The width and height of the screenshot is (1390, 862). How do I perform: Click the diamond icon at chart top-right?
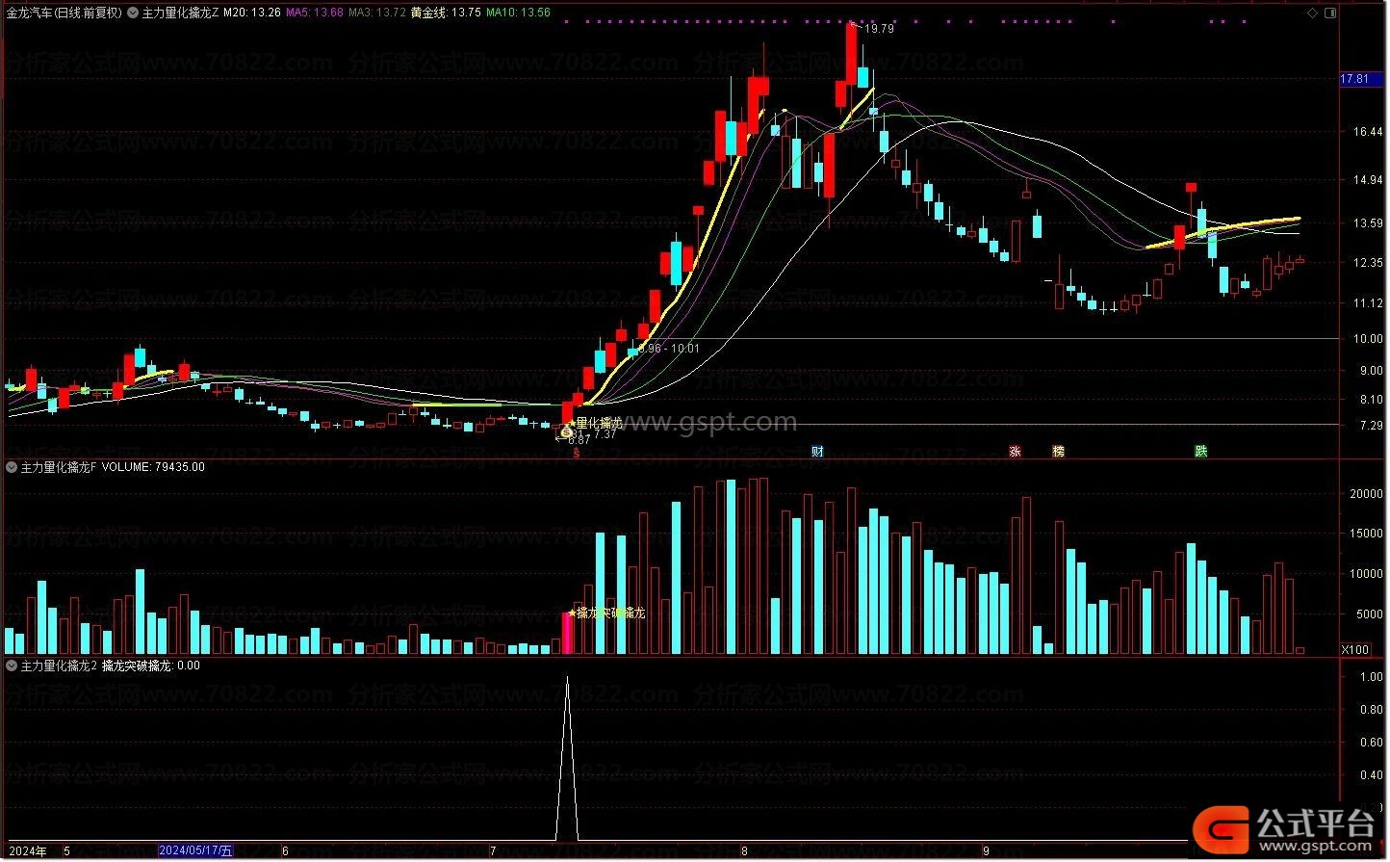click(1313, 13)
